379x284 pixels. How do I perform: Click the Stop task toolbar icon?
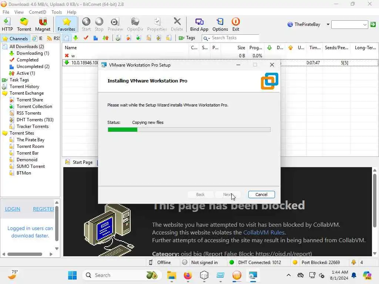99,24
